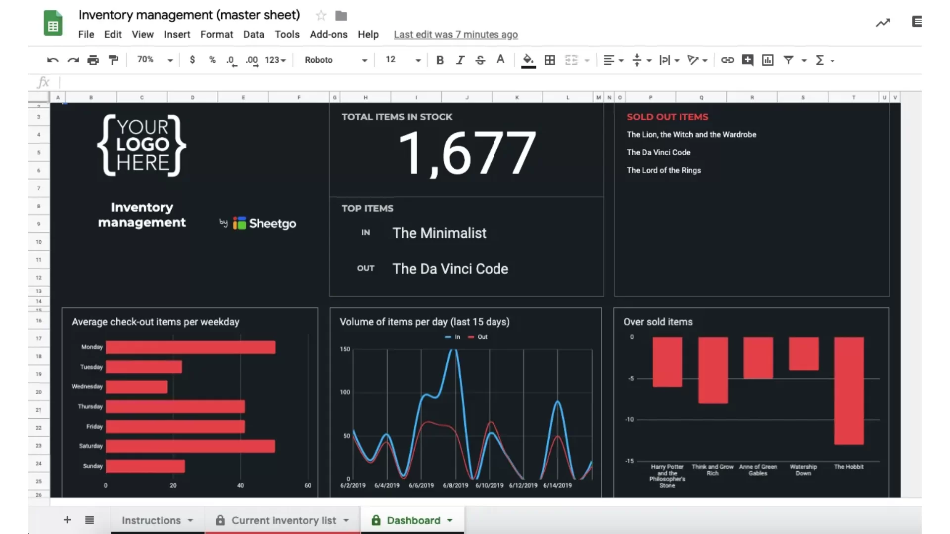Insert a chart
This screenshot has height=534, width=950.
[x=767, y=60]
